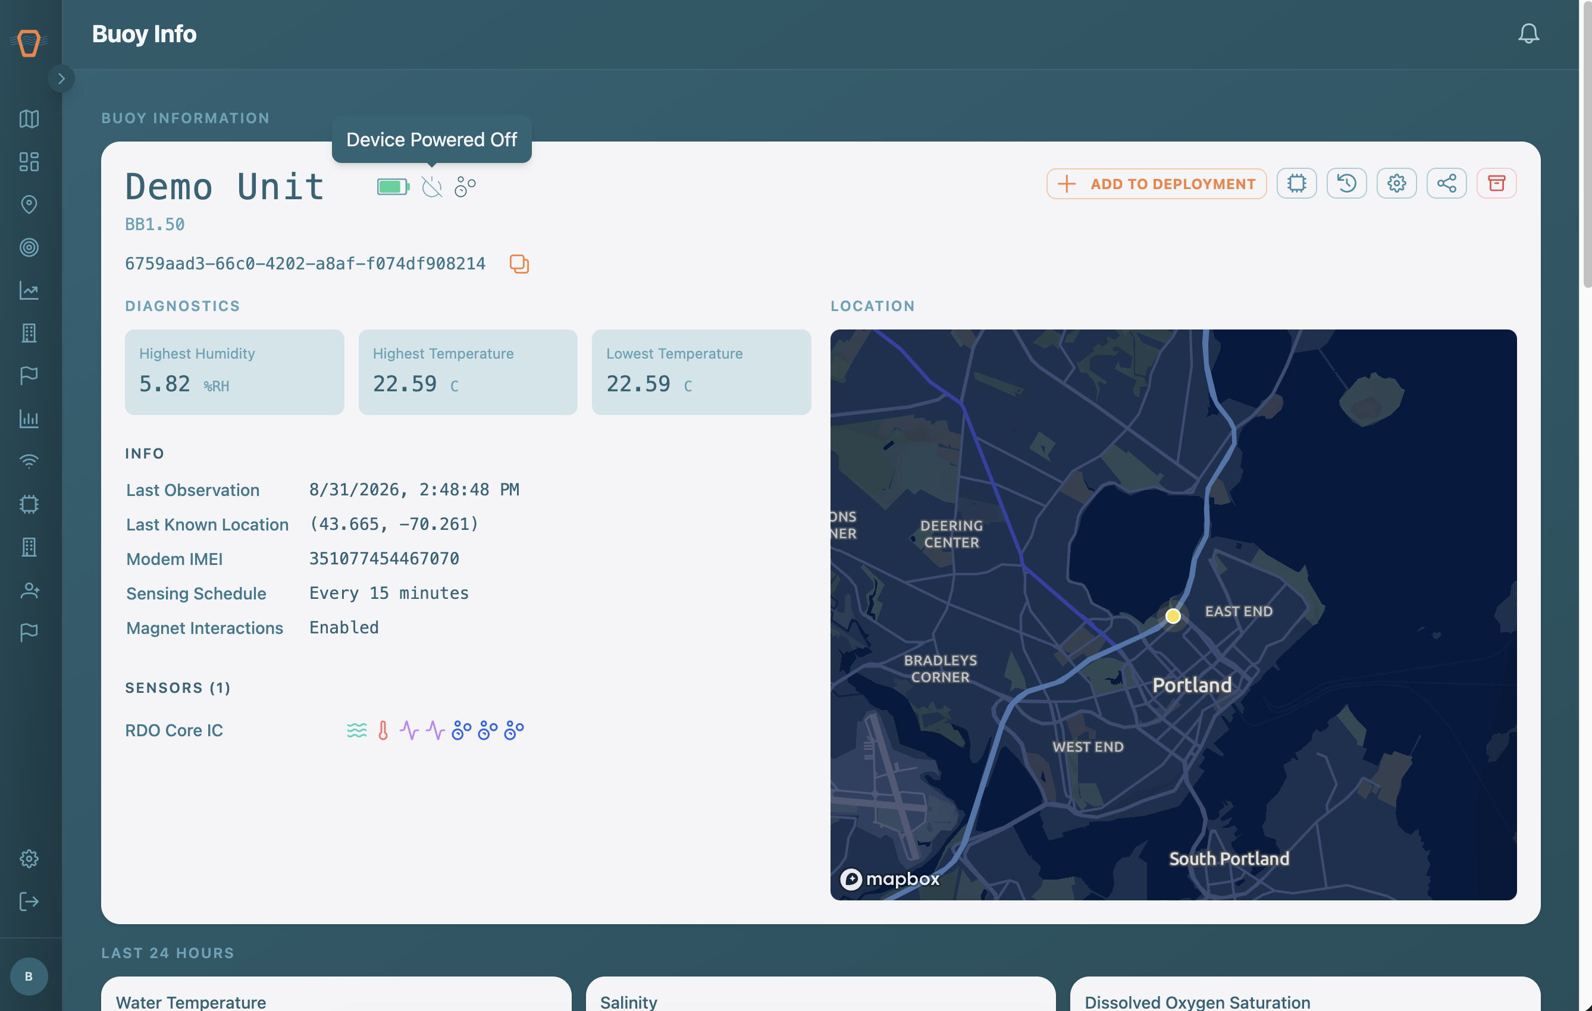Click the buoy UUID text
This screenshot has height=1011, width=1592.
click(305, 263)
